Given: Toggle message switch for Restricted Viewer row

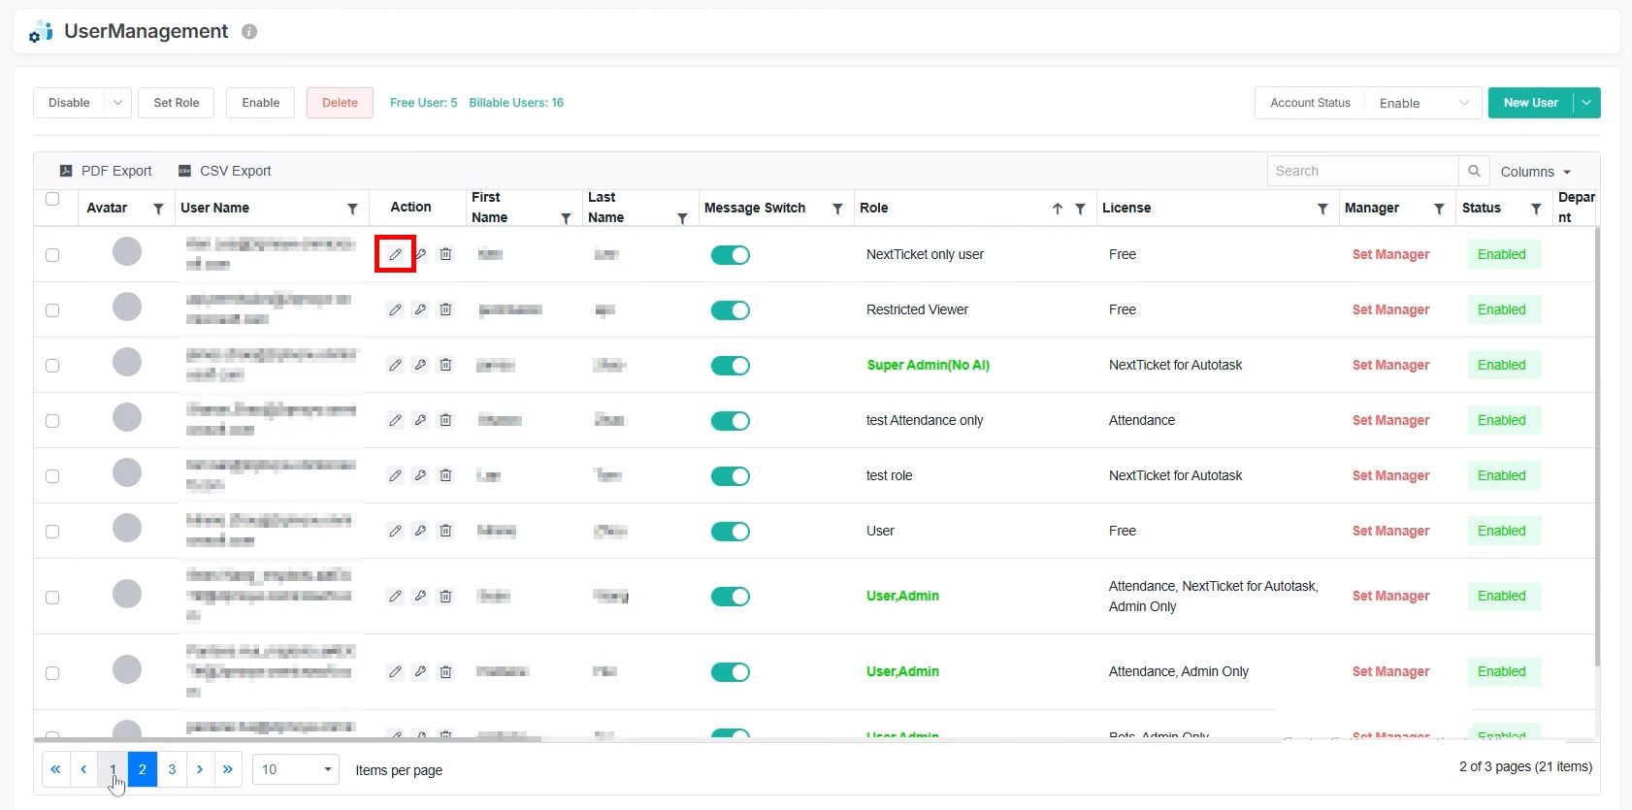Looking at the screenshot, I should pyautogui.click(x=730, y=310).
